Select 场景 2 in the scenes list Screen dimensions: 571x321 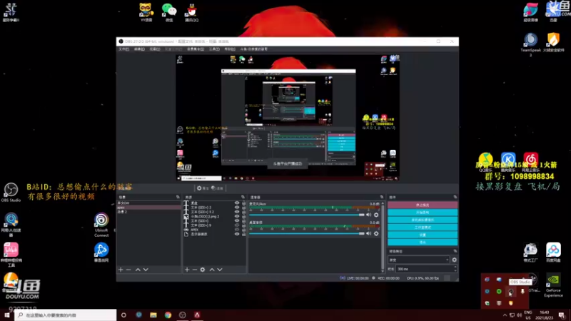tap(148, 212)
